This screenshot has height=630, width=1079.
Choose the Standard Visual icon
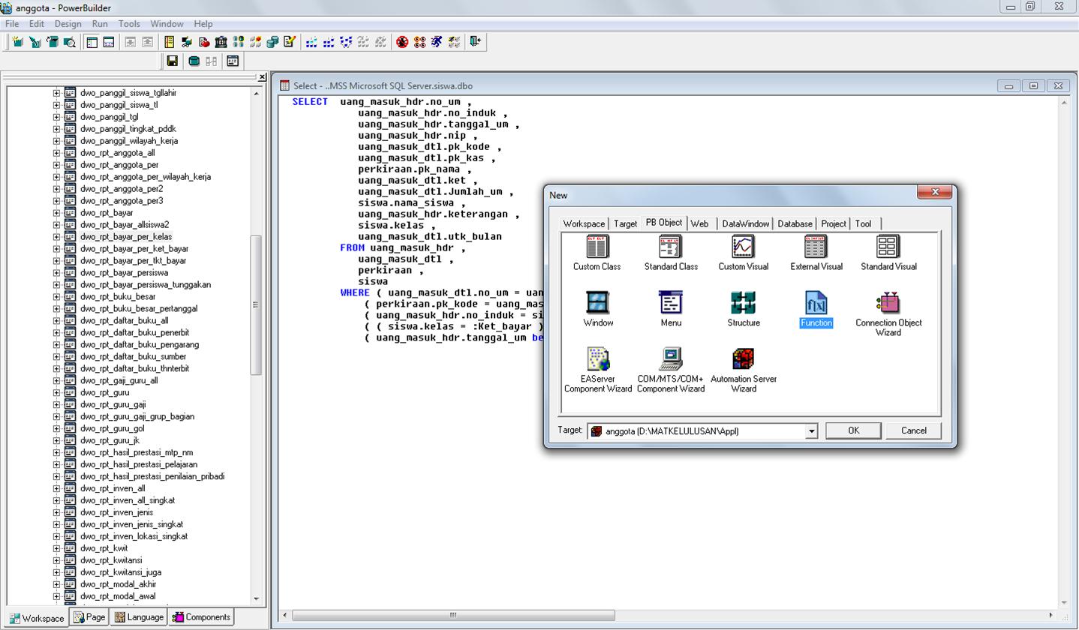888,247
